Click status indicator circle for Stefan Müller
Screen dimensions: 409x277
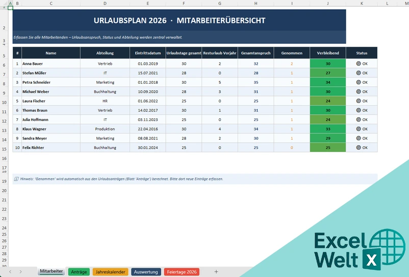(x=359, y=73)
